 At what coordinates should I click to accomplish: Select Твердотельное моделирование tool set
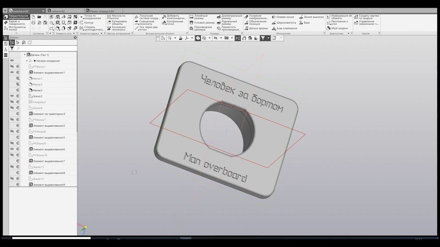coord(16,17)
